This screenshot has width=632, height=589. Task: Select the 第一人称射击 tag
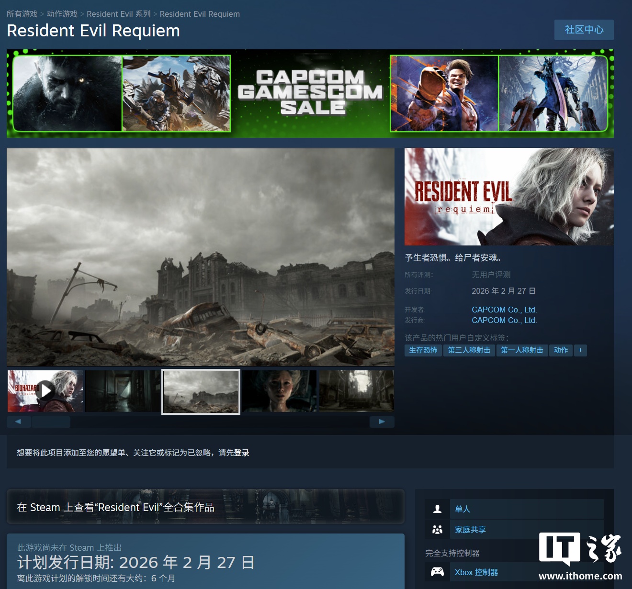point(522,350)
